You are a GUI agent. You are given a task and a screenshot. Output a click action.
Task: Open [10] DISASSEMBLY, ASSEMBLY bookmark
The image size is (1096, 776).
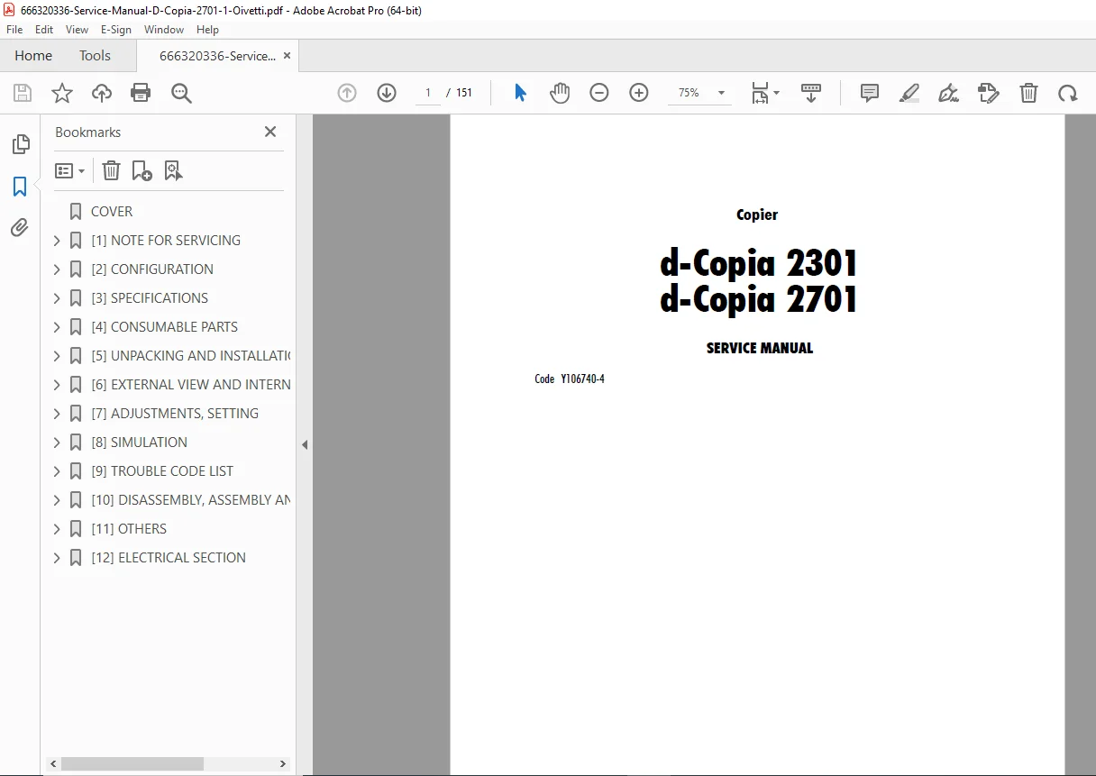[x=190, y=500]
